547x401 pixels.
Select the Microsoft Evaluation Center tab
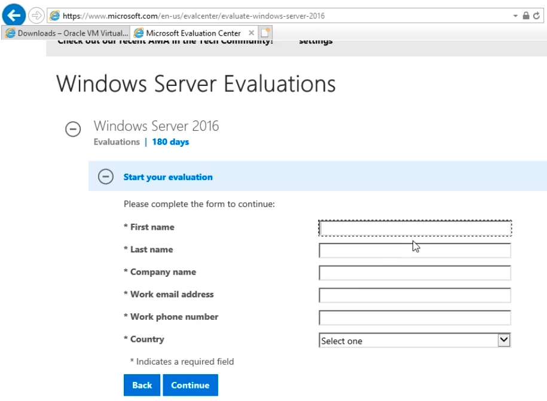[194, 33]
